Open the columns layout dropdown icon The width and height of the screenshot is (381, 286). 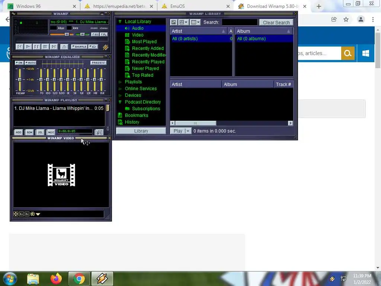(195, 22)
